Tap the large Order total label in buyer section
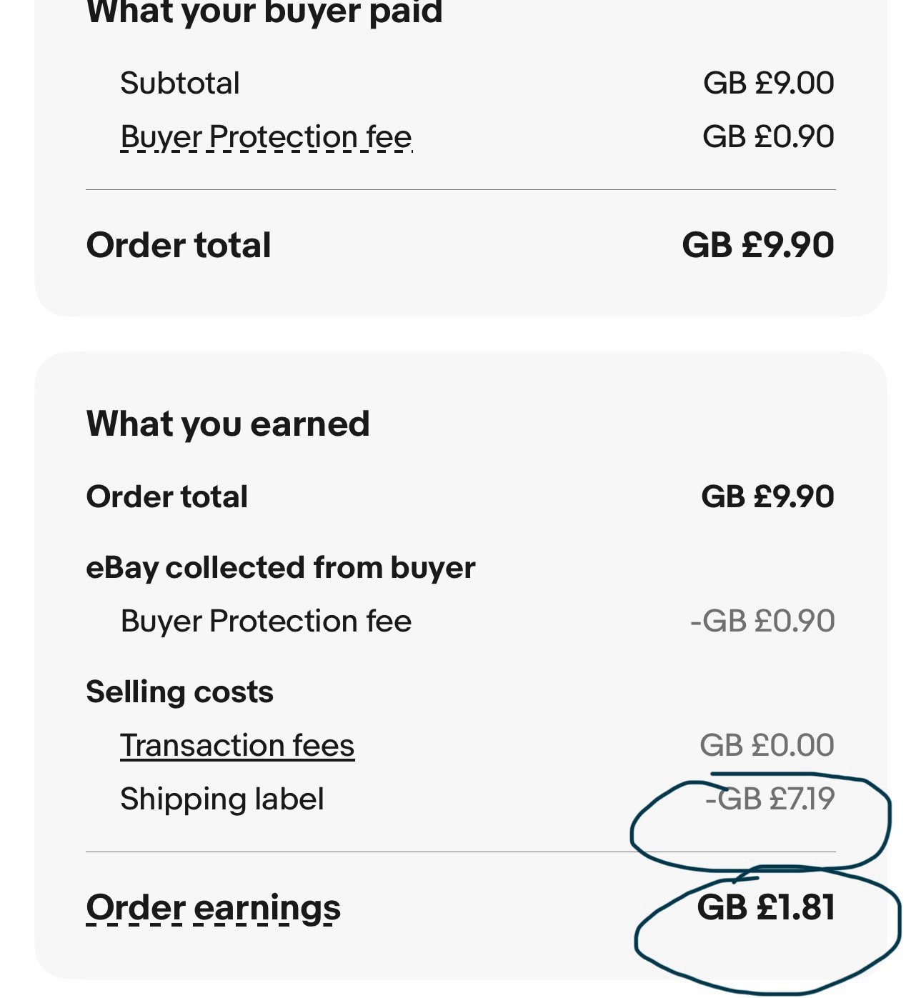 coord(179,245)
